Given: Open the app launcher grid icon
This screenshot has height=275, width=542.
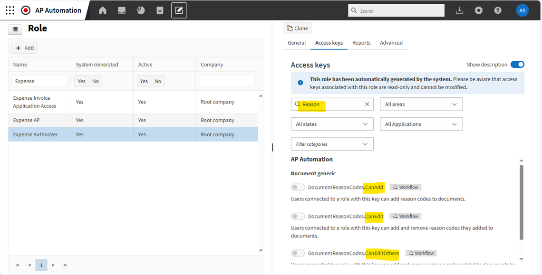Looking at the screenshot, I should [10, 10].
